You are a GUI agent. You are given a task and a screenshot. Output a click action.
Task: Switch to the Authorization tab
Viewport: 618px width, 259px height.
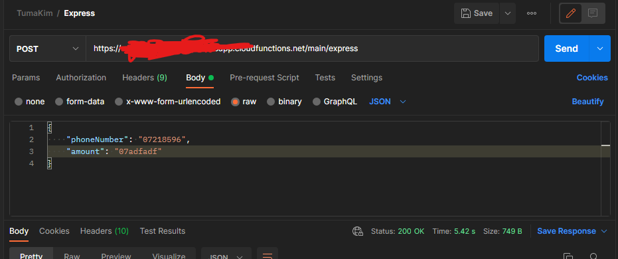[x=81, y=78]
